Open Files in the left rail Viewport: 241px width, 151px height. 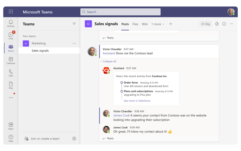(x=11, y=85)
